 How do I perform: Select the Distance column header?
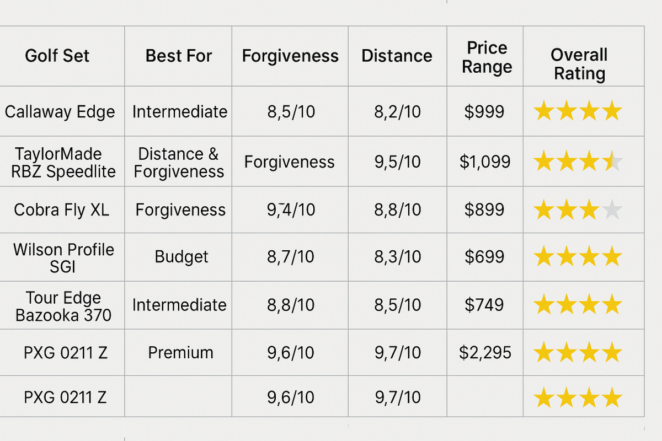397,56
